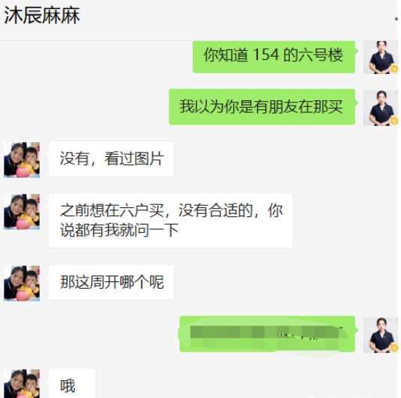Select the message '没有，看过图片'

(112, 159)
